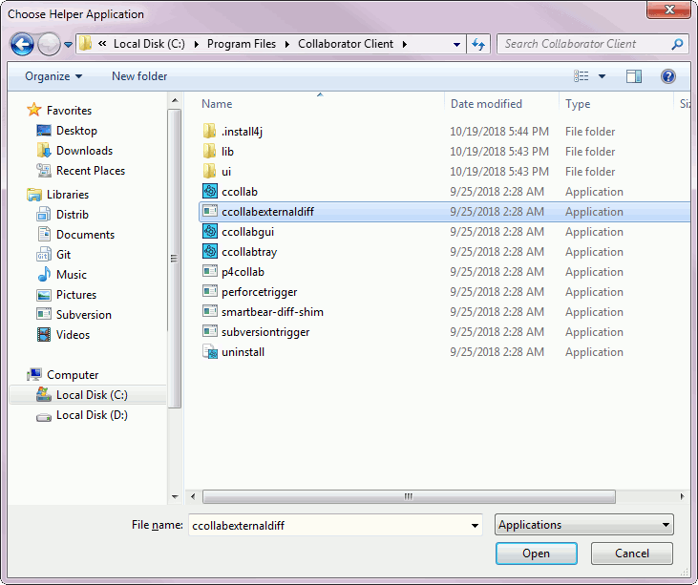Click the Libraries folder icon
698x585 pixels.
coord(33,195)
